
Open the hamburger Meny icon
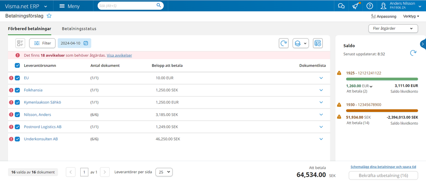(62, 6)
